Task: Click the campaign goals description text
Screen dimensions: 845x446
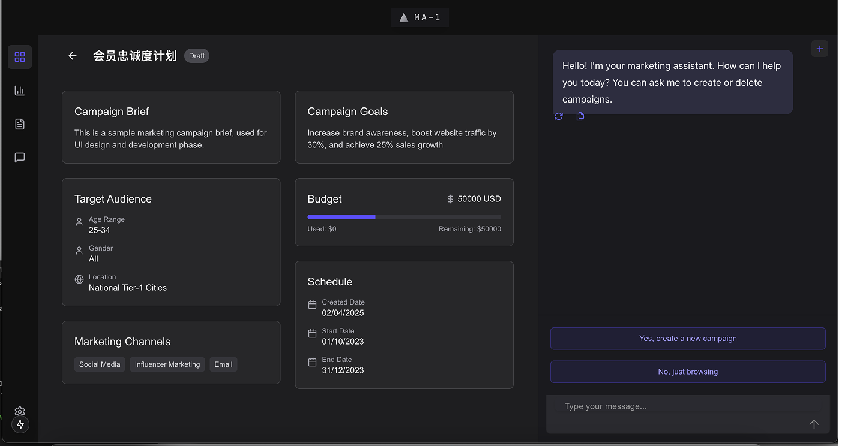Action: click(x=402, y=139)
